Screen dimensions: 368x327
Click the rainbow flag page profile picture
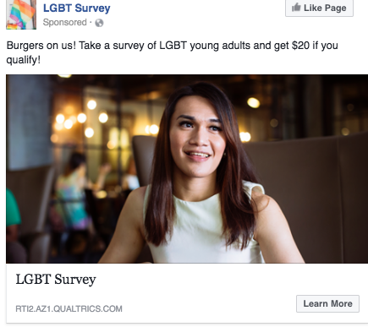(21, 14)
